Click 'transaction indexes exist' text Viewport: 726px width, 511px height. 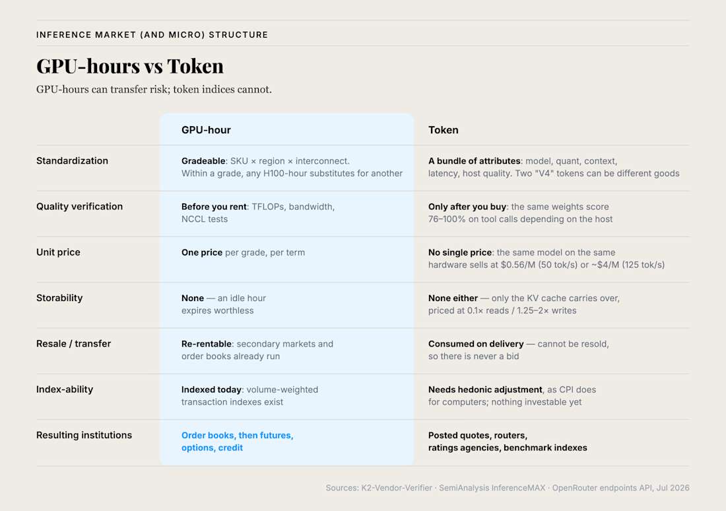coord(232,402)
